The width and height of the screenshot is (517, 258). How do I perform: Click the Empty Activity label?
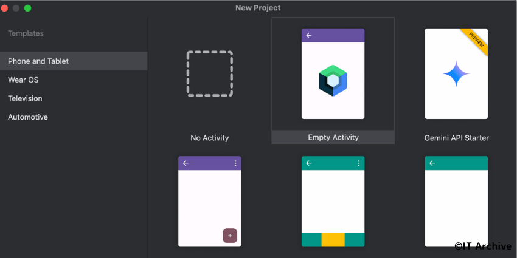[x=333, y=137]
